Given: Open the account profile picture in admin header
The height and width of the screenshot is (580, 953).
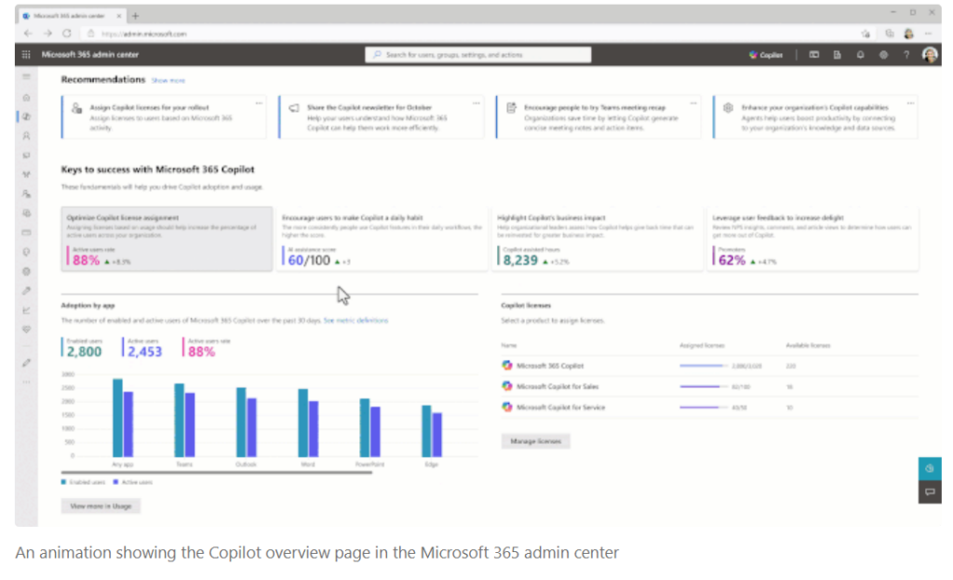Looking at the screenshot, I should [x=930, y=55].
